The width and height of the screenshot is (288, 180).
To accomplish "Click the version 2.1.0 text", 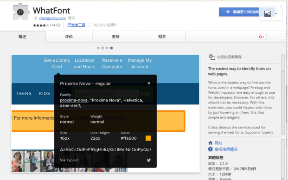I will pyautogui.click(x=224, y=163).
